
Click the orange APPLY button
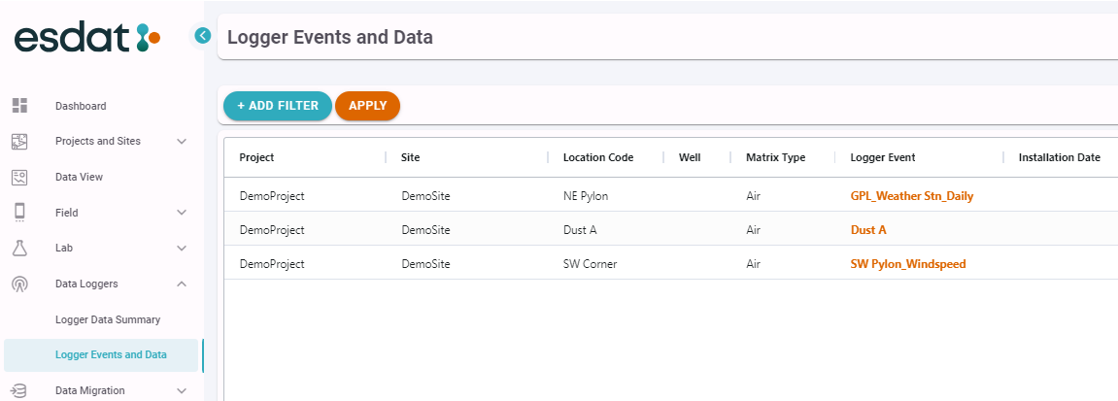368,106
